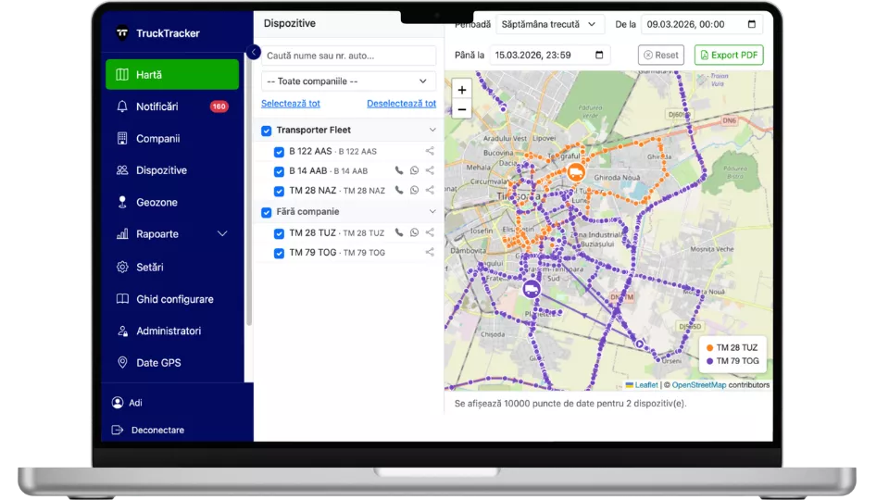Uncheck the TM 79 TOG device
Image resolution: width=889 pixels, height=500 pixels.
(x=279, y=253)
